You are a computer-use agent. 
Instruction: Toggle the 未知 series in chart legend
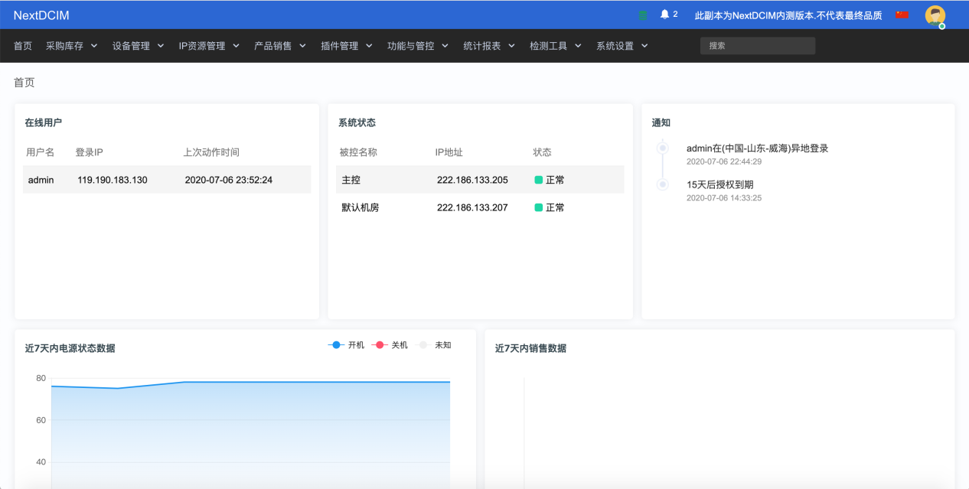(435, 345)
